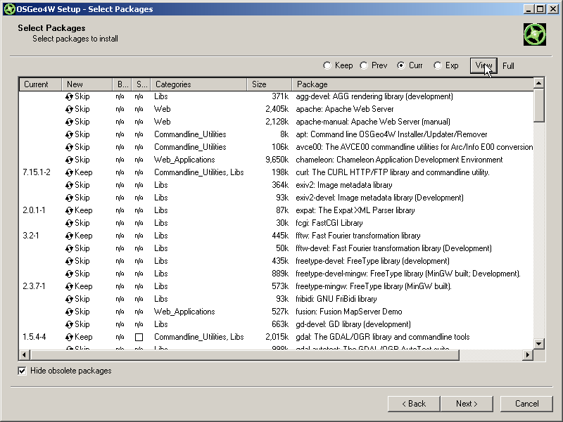The height and width of the screenshot is (422, 563).
Task: Click cycle icon on exiv2-devel row
Action: click(69, 198)
